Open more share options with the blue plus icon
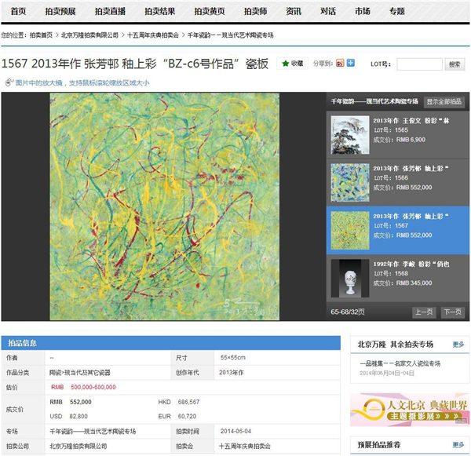471x456 pixels. (351, 63)
